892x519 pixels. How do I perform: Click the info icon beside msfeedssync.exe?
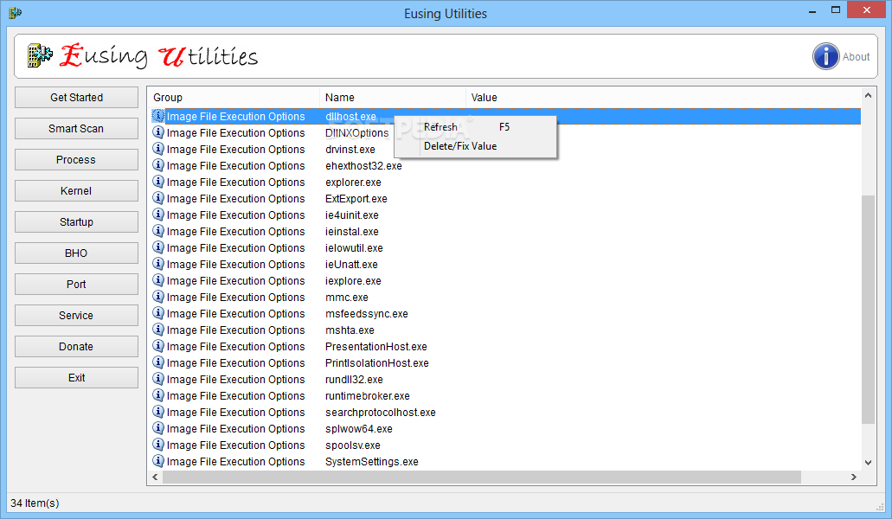coord(158,314)
